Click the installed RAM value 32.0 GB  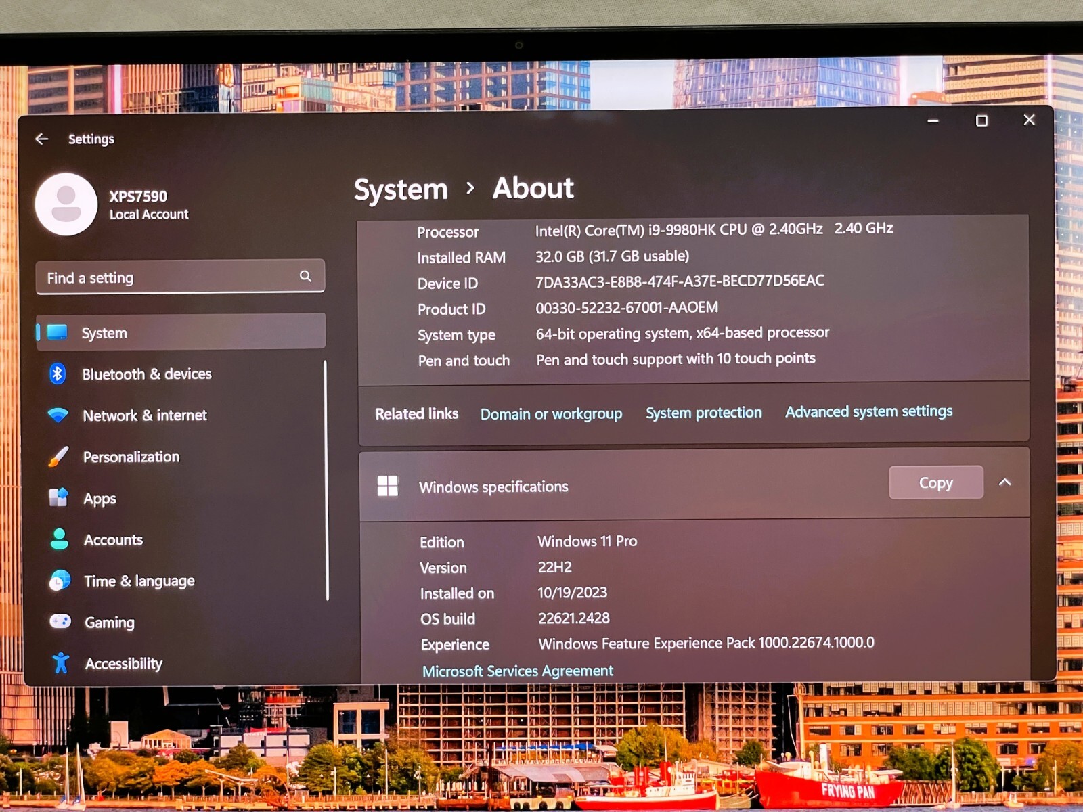(613, 256)
